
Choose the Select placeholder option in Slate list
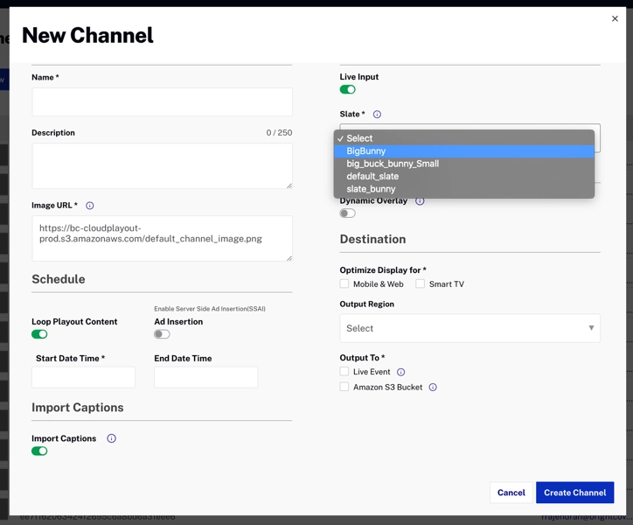click(464, 138)
